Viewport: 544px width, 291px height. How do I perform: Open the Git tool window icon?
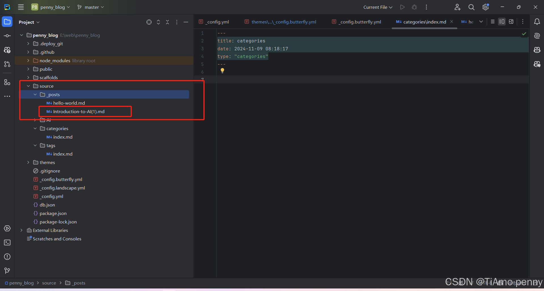click(7, 271)
